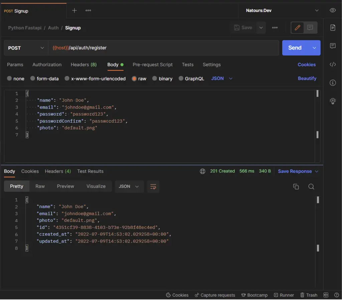
Task: Open the request documentation panel
Action: 333,28
